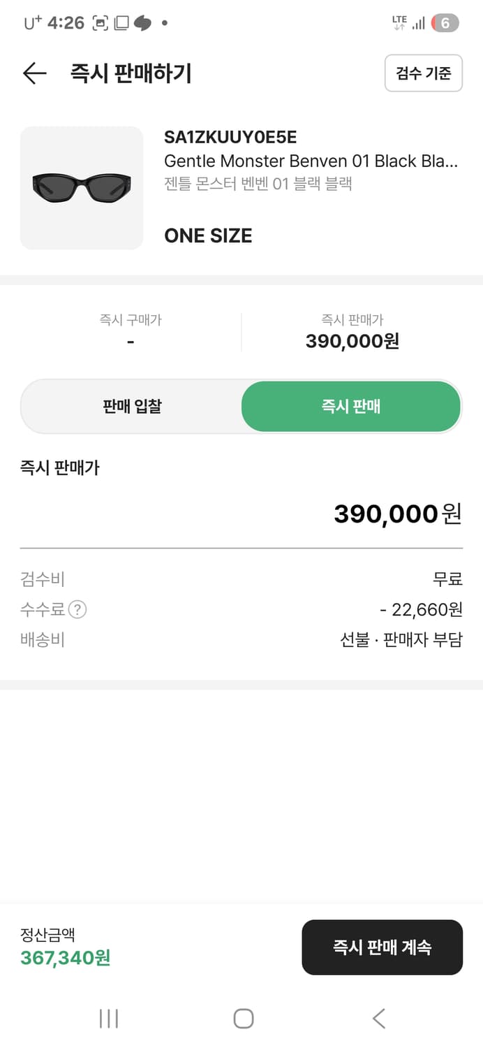Viewport: 483px width, 1048px height.
Task: Open the 검수 기준 inspection standards
Action: [x=423, y=73]
